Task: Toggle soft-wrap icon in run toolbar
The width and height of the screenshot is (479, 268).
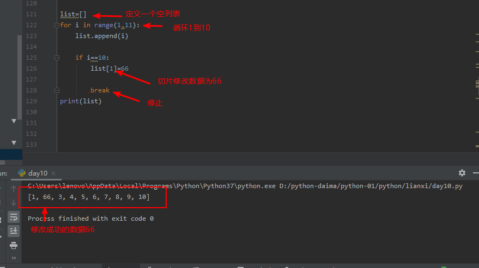Action: [14, 217]
